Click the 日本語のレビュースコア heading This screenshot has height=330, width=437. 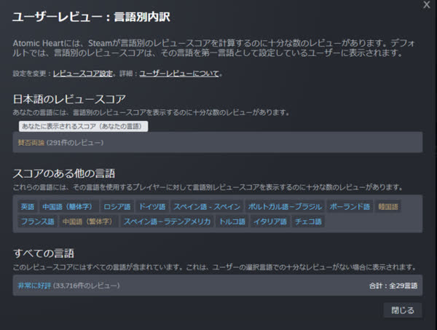tap(69, 99)
